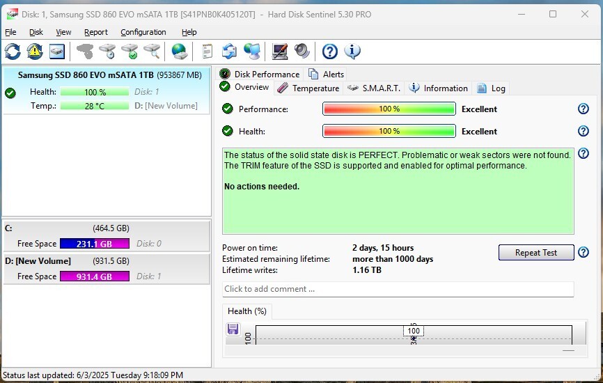Click the green check next to Health label

point(228,131)
